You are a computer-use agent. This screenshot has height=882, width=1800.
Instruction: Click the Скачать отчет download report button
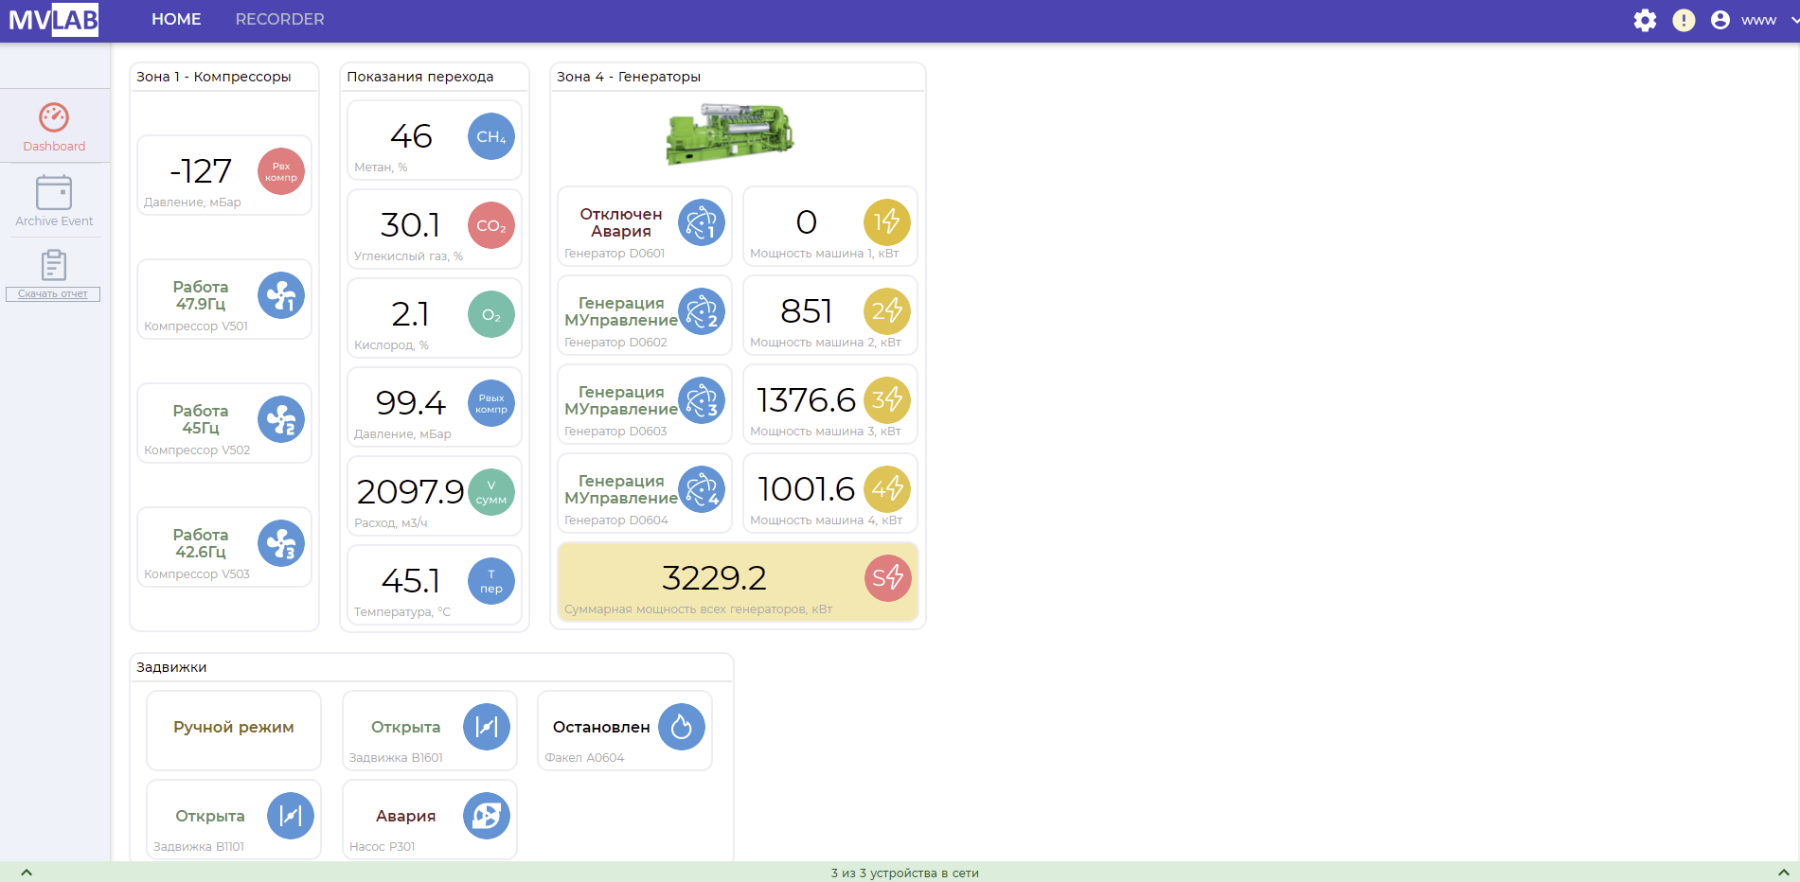[53, 293]
